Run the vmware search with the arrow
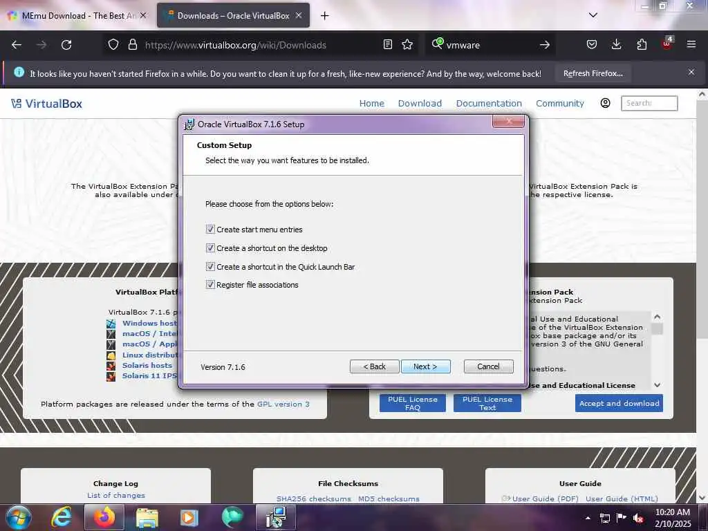The height and width of the screenshot is (531, 708). coord(545,45)
